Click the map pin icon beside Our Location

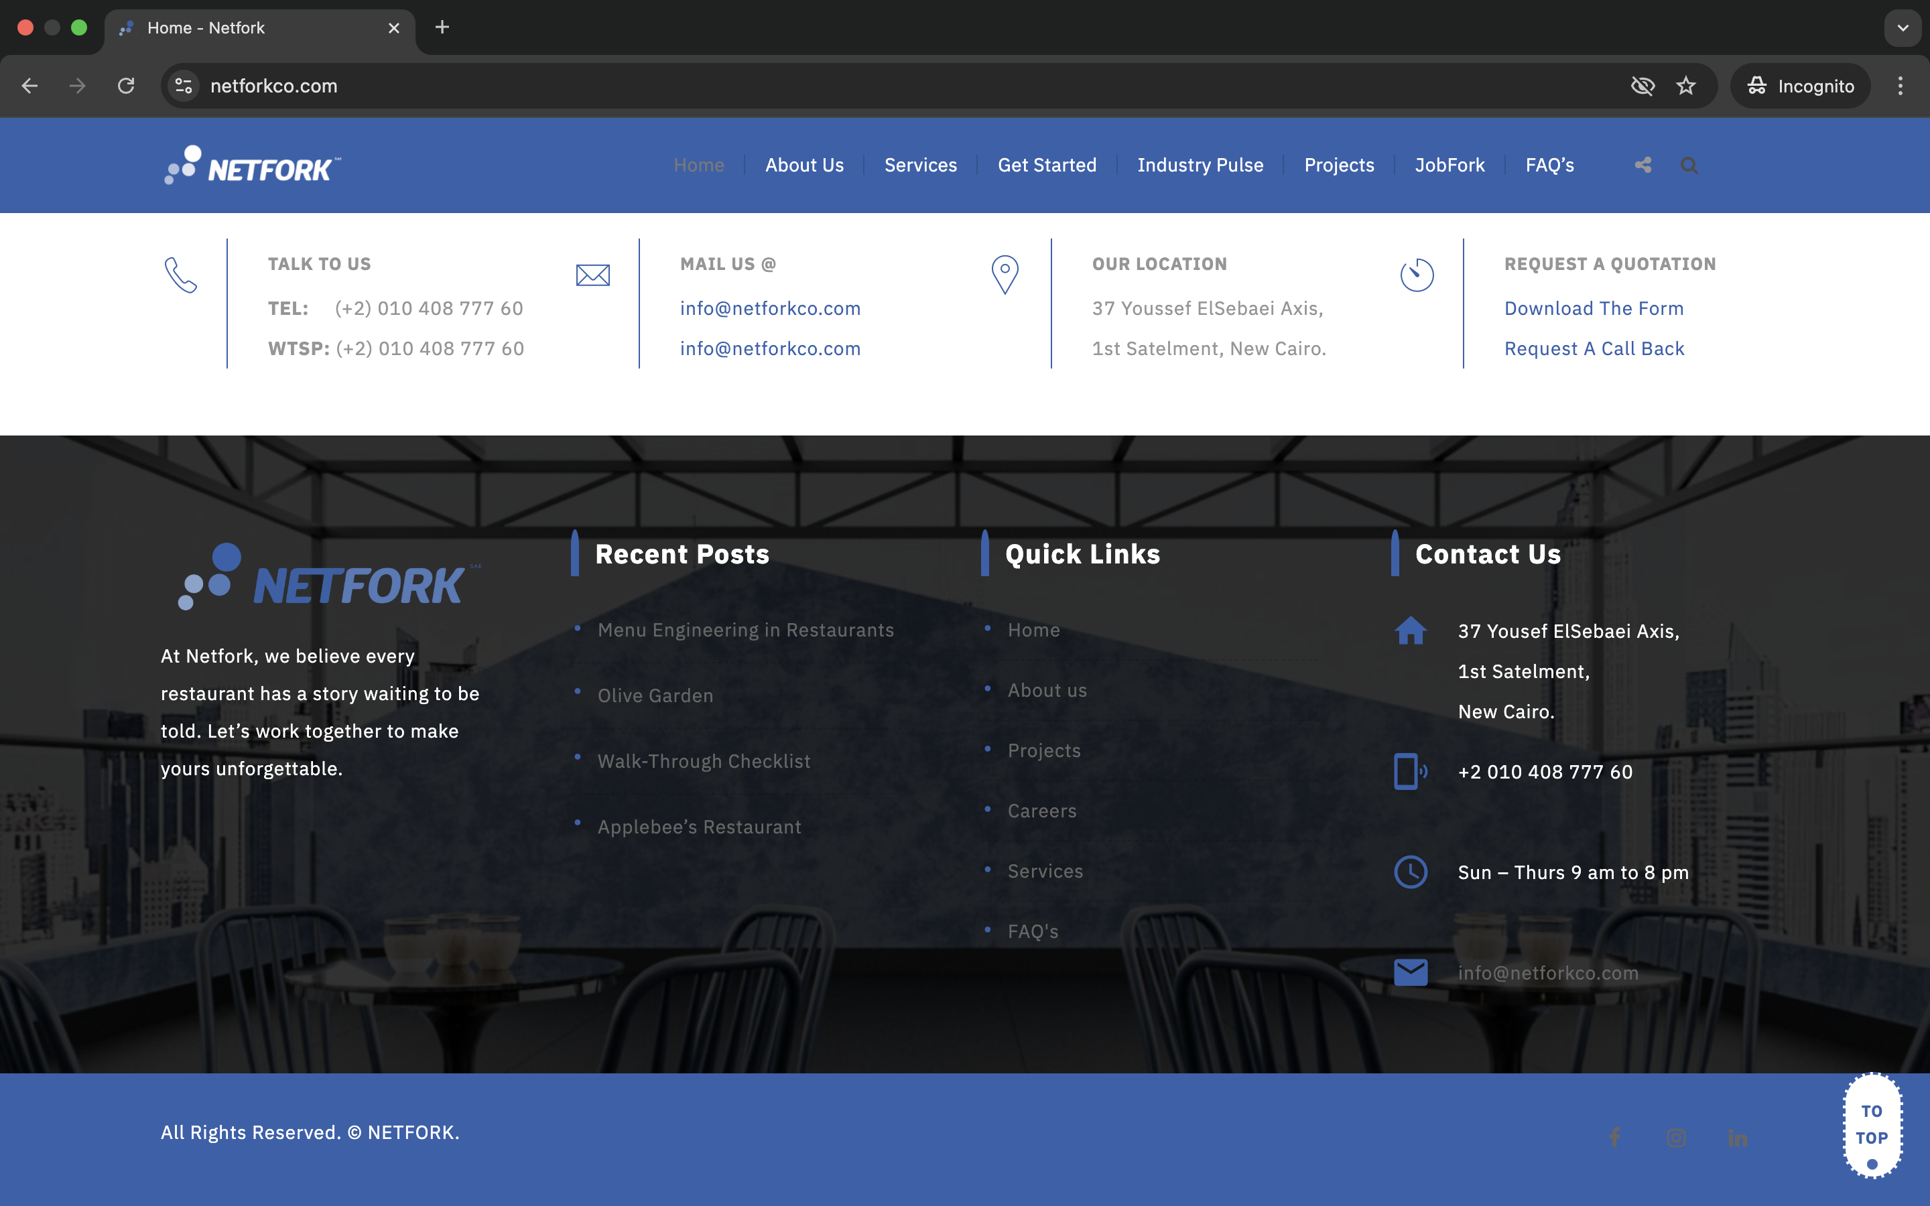[1005, 275]
